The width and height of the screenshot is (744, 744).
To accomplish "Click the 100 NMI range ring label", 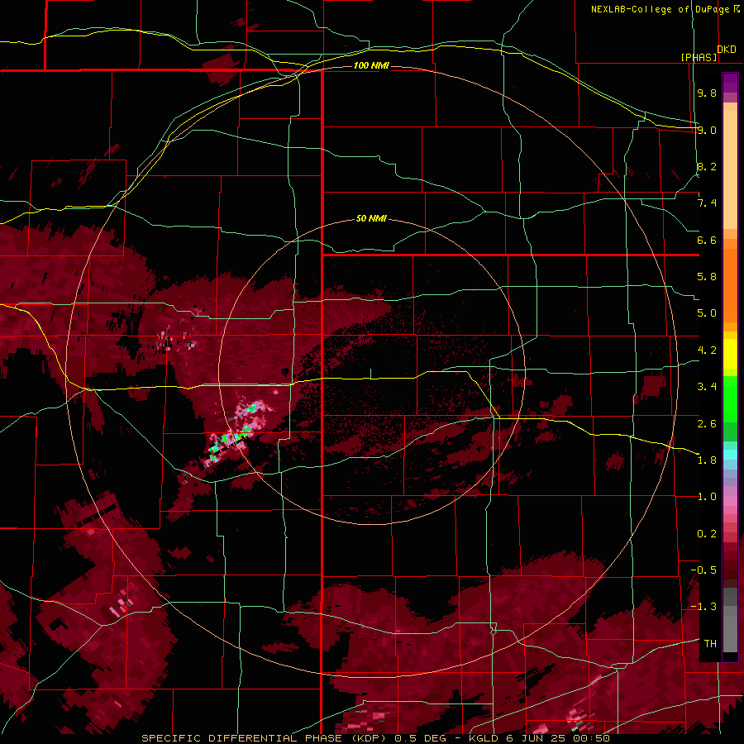I will click(x=371, y=65).
